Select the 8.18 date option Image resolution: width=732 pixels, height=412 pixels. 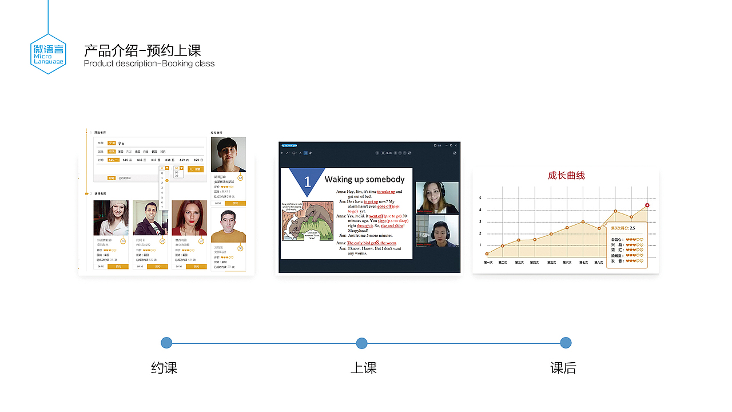[170, 160]
